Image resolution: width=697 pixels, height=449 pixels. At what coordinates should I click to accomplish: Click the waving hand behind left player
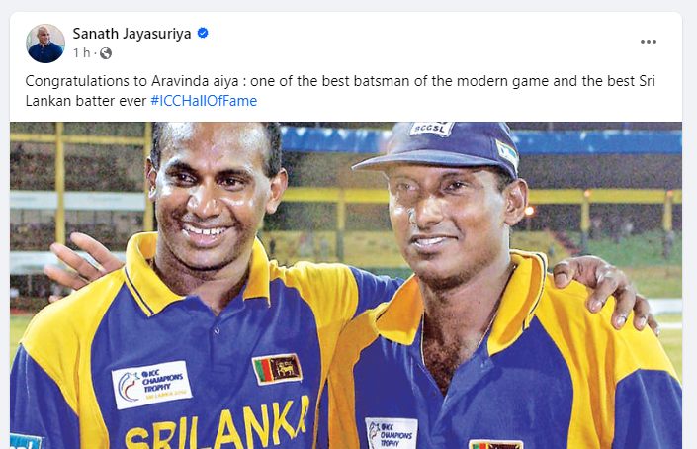pyautogui.click(x=80, y=261)
